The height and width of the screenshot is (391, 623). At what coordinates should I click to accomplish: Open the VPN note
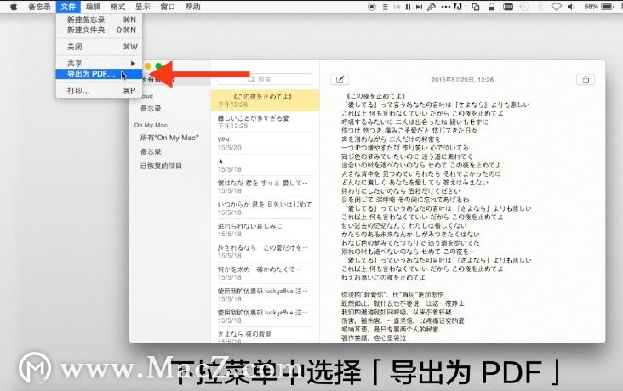tap(265, 144)
